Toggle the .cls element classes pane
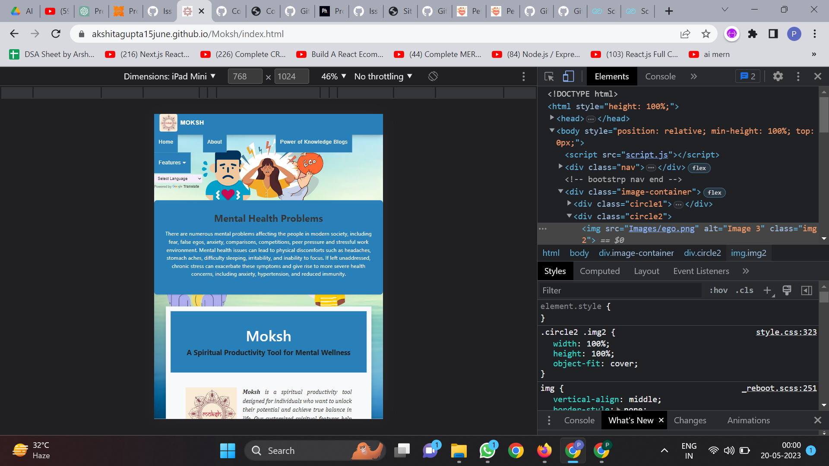Screen dimensions: 829x466 744,290
